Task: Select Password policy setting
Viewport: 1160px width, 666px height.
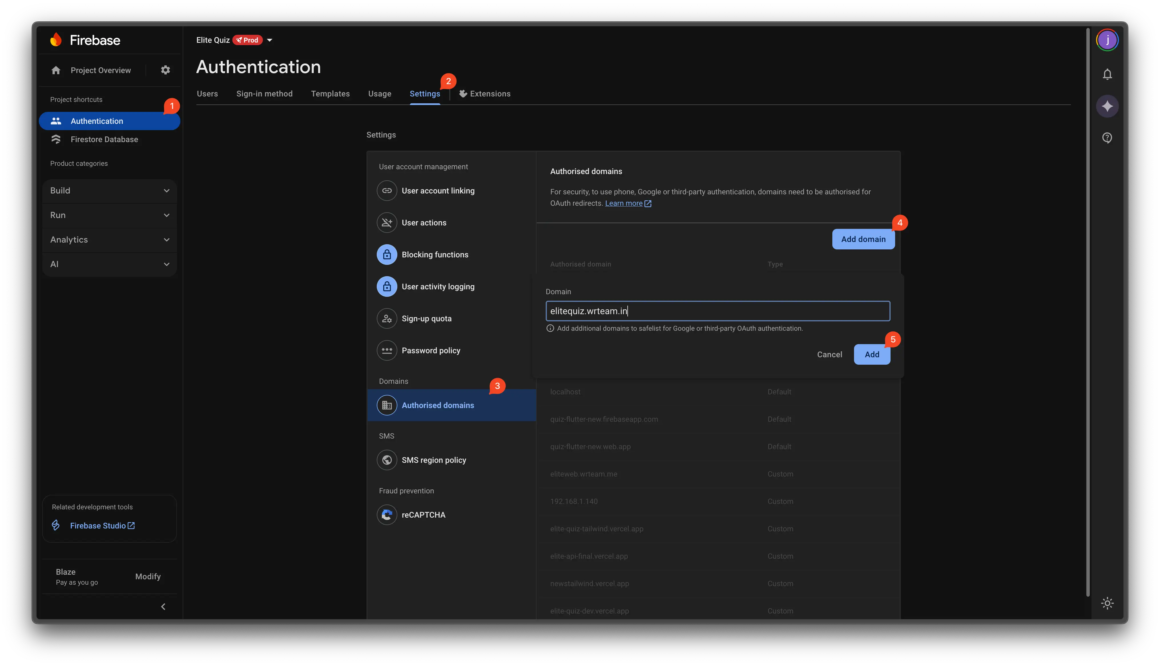Action: [x=452, y=351]
